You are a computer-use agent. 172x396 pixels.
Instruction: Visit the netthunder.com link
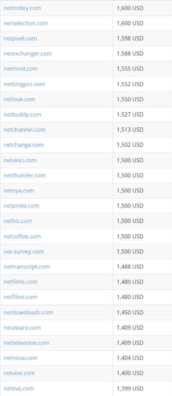point(25,175)
